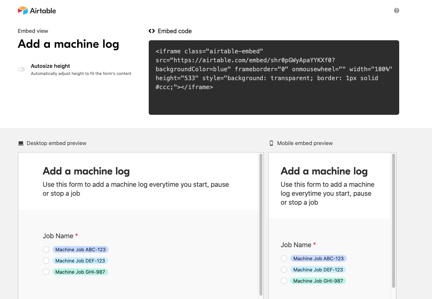Click the desktop preview vertical scrollbar

(x=261, y=224)
